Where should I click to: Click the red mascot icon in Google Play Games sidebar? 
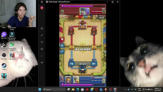[x=42, y=8]
